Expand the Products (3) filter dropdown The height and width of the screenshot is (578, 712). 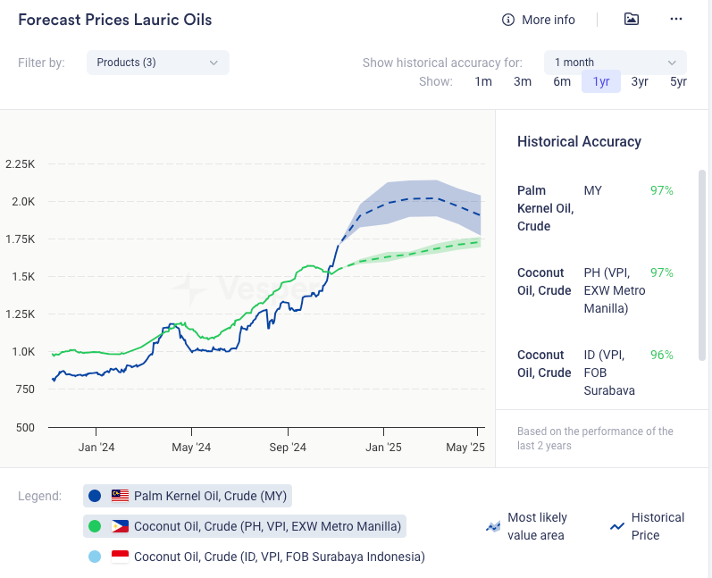coord(157,63)
